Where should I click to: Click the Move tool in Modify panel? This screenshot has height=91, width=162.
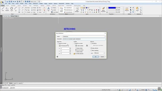point(28,8)
